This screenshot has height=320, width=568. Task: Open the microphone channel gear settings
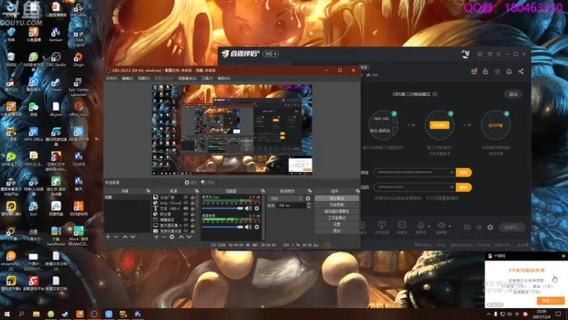point(257,208)
